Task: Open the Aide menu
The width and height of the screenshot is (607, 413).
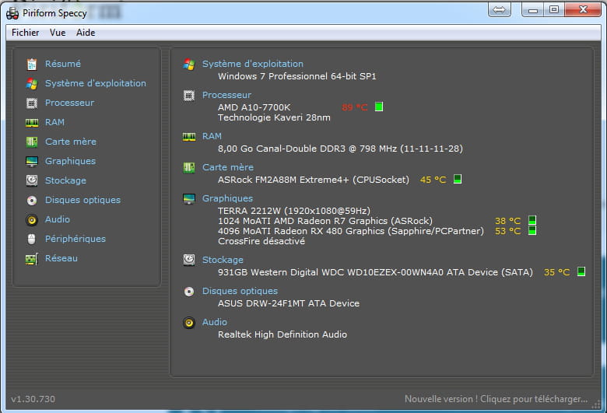Action: [x=86, y=33]
